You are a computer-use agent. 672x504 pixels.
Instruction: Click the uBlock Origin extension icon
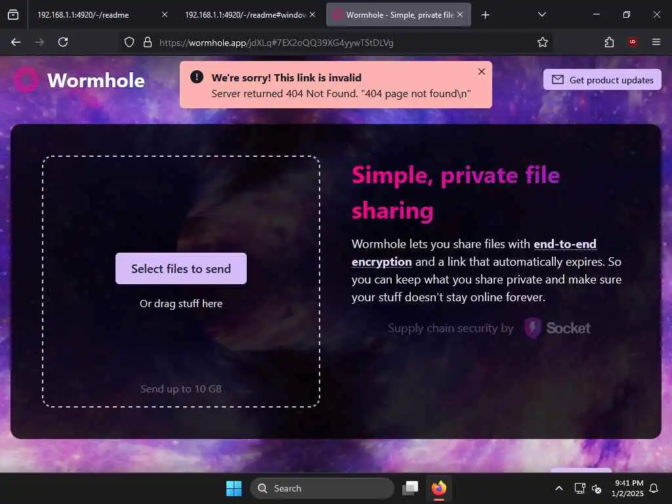pos(633,42)
